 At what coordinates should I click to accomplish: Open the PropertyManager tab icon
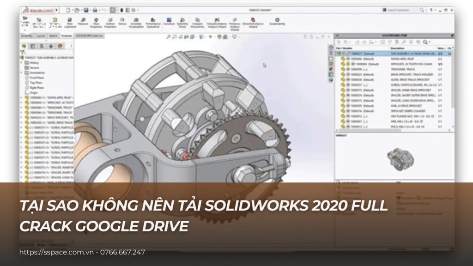(33, 46)
